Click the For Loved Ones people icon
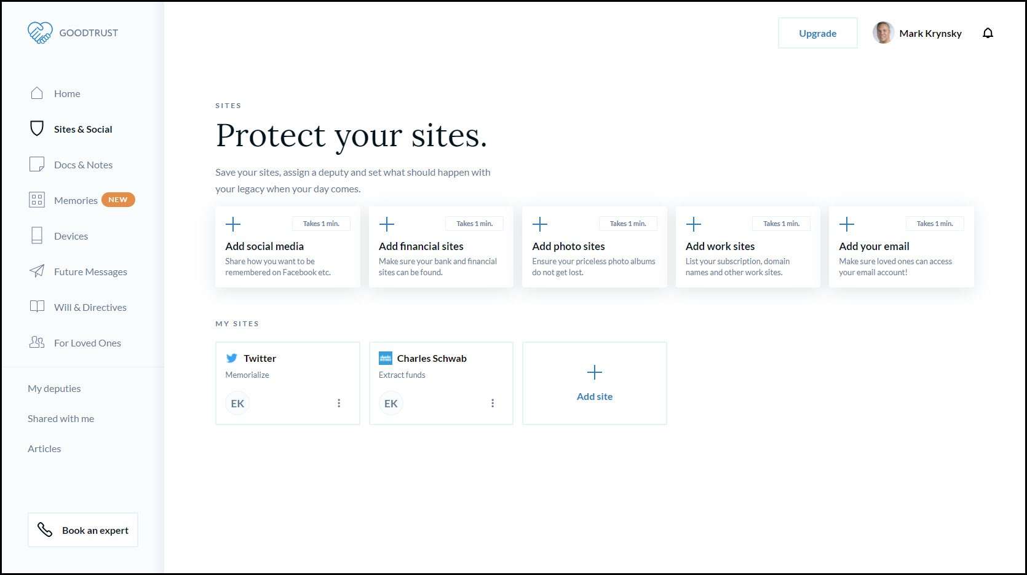The image size is (1027, 575). point(37,342)
